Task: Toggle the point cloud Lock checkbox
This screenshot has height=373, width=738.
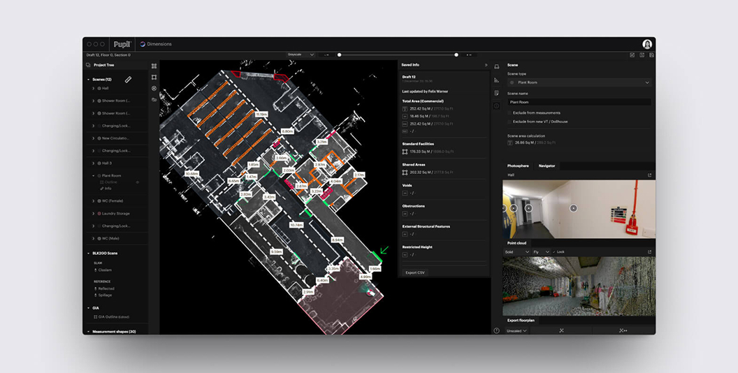Action: point(554,251)
